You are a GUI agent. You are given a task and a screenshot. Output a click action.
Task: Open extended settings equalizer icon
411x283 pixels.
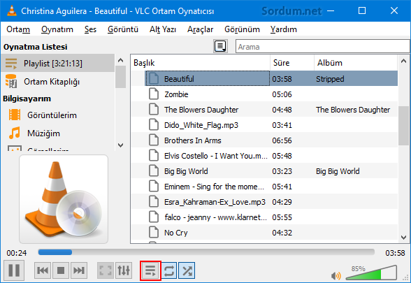pos(124,270)
